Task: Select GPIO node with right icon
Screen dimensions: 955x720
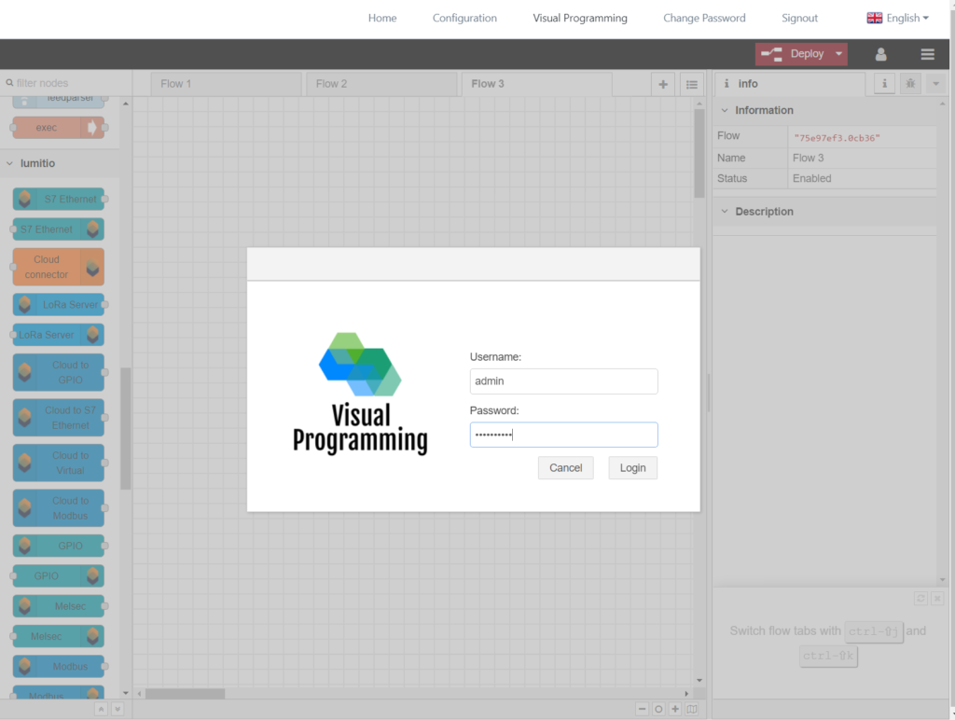Action: (x=59, y=575)
